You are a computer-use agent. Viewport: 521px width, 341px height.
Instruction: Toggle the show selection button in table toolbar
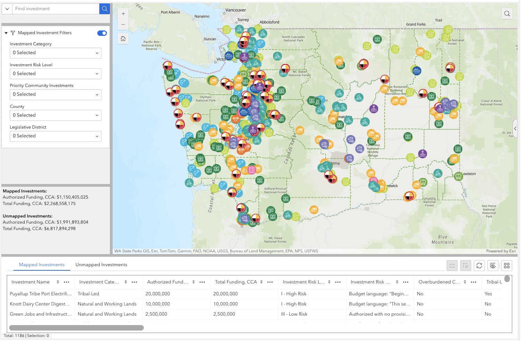pos(452,265)
